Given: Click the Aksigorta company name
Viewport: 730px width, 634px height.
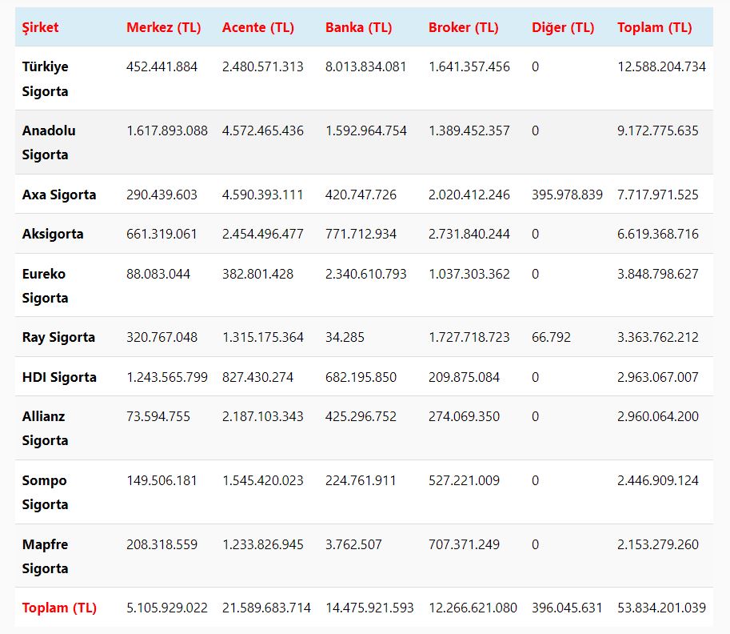Looking at the screenshot, I should coord(53,234).
